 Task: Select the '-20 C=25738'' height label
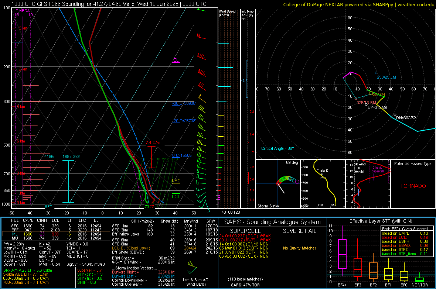pyautogui.click(x=184, y=121)
